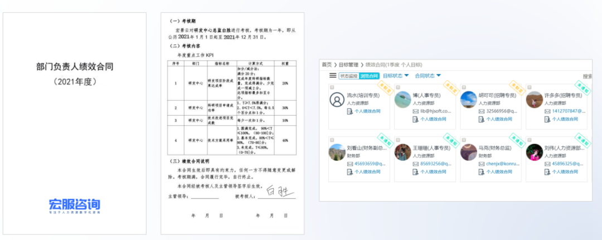Click the envelope icon on 王珊珊 card
This screenshot has width=602, height=240.
click(x=415, y=164)
